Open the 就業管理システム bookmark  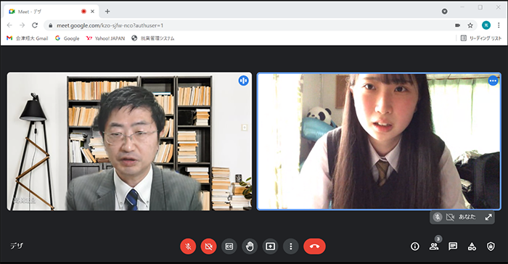click(x=153, y=38)
